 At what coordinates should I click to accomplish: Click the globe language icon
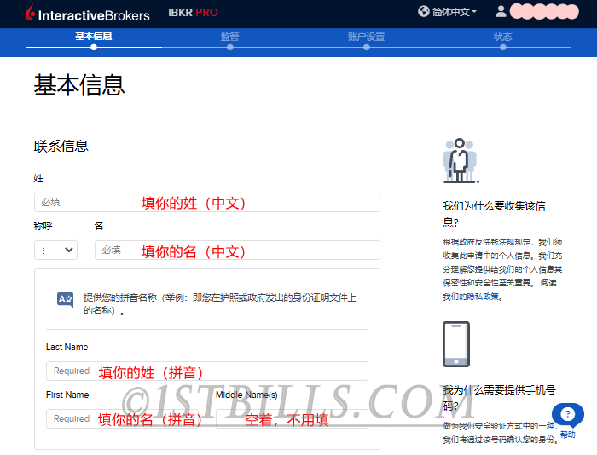point(424,12)
